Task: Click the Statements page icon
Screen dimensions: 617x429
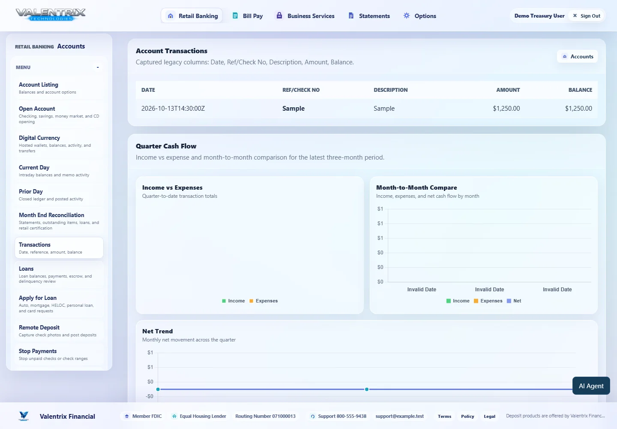Action: [351, 15]
